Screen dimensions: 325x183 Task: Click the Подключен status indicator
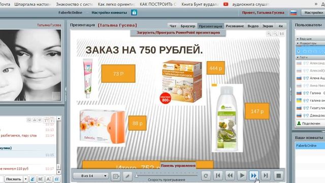(x=310, y=124)
